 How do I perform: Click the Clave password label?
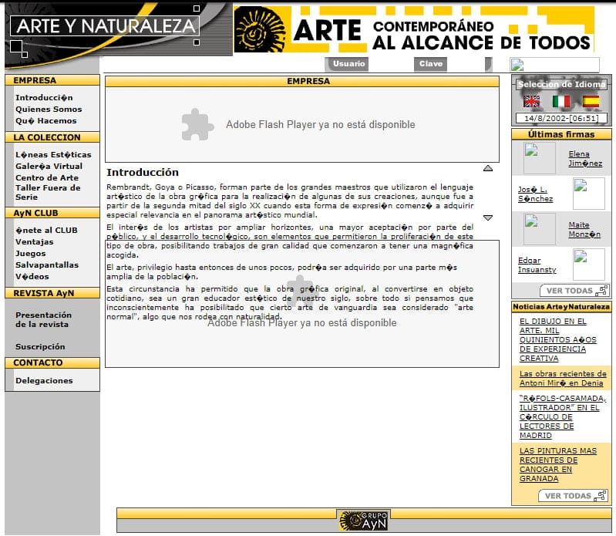[x=430, y=64]
